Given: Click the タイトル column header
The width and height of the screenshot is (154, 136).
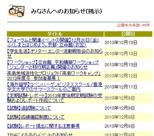Looking at the screenshot, I should tap(55, 34).
